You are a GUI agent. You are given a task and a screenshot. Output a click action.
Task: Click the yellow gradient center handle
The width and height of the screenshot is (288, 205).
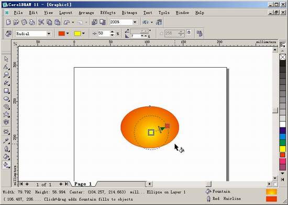(151, 132)
